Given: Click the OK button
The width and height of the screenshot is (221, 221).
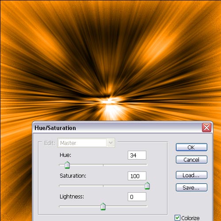Looking at the screenshot, I should [191, 147].
